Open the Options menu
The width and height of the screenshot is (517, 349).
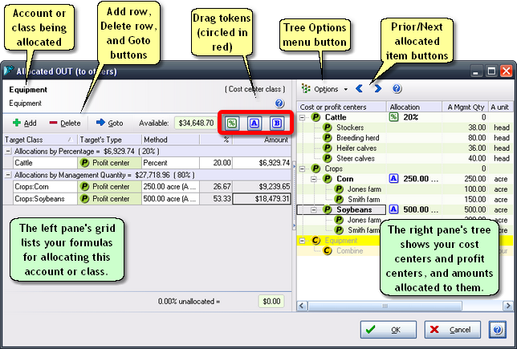(x=325, y=88)
